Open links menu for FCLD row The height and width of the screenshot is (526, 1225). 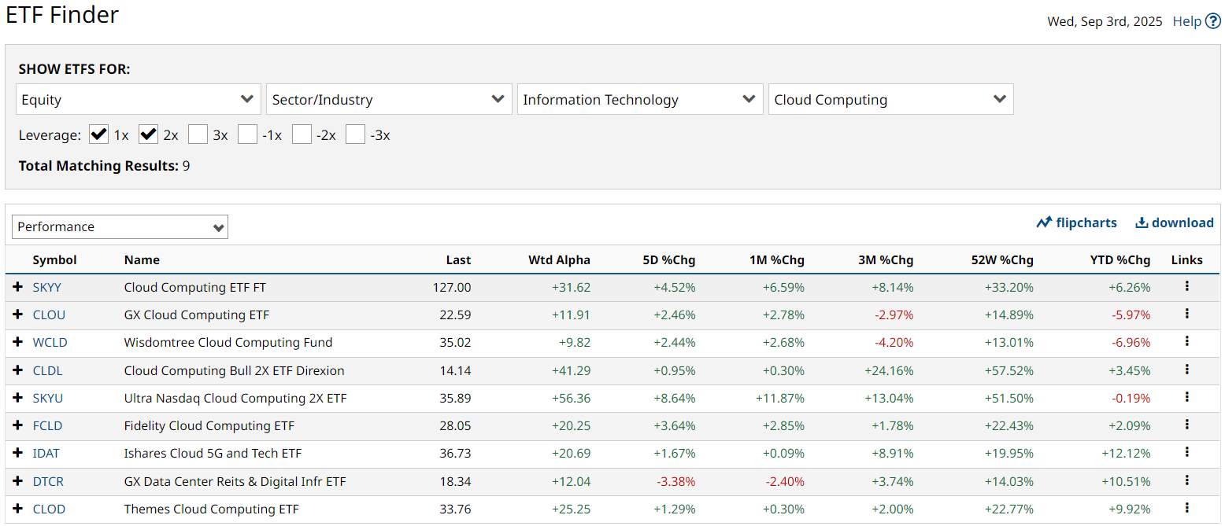click(1186, 425)
